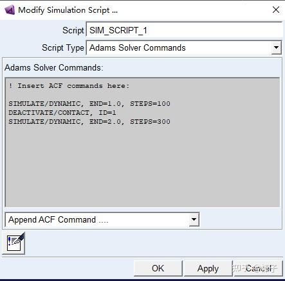Select the Adams Solver Commands combo box
This screenshot has width=285, height=281.
tap(184, 47)
